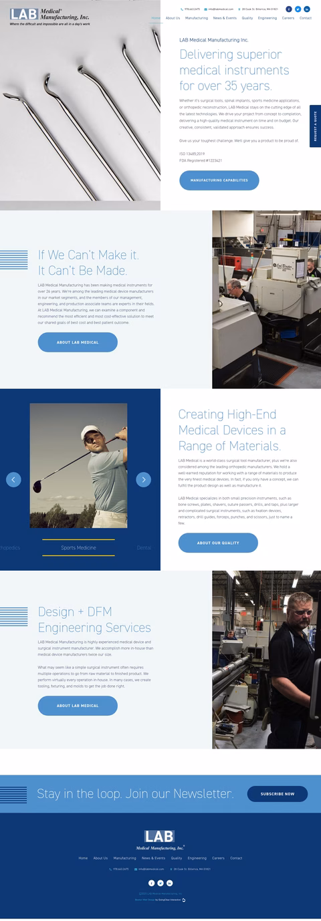Open Home in footer navigation
This screenshot has width=321, height=921.
(83, 858)
